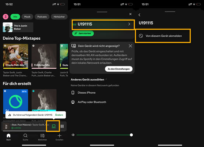This screenshot has width=204, height=147.
Task: Open the This Is Justin Bieber playlist
Action: [18, 27]
